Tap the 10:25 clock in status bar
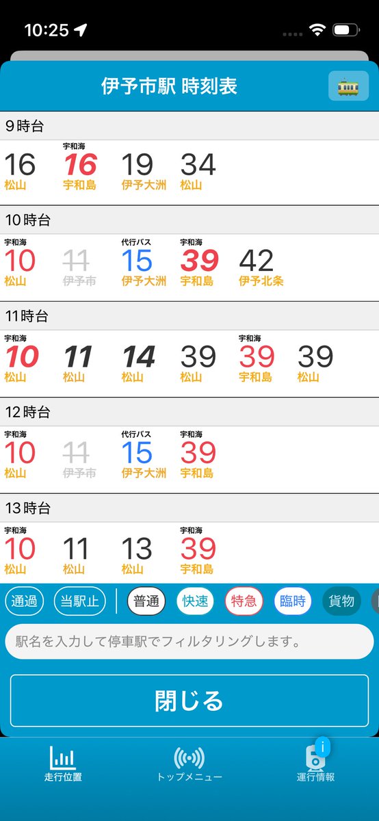This screenshot has height=821, width=379. pyautogui.click(x=47, y=30)
